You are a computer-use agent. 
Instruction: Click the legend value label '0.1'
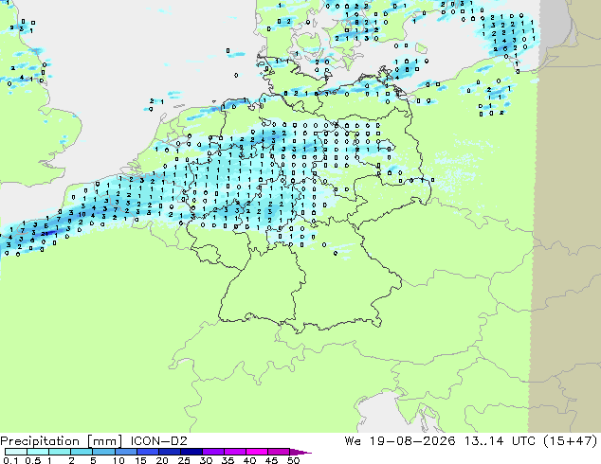click(x=10, y=460)
